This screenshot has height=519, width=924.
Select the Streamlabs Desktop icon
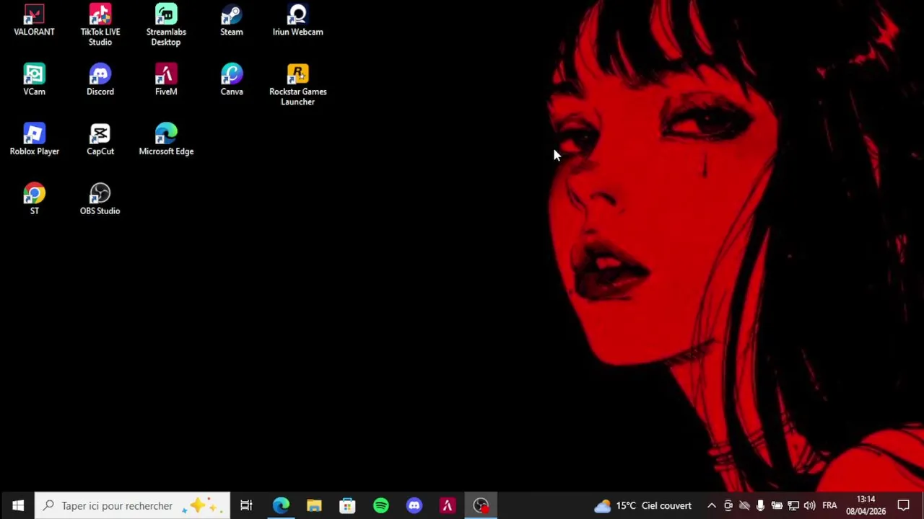166,25
